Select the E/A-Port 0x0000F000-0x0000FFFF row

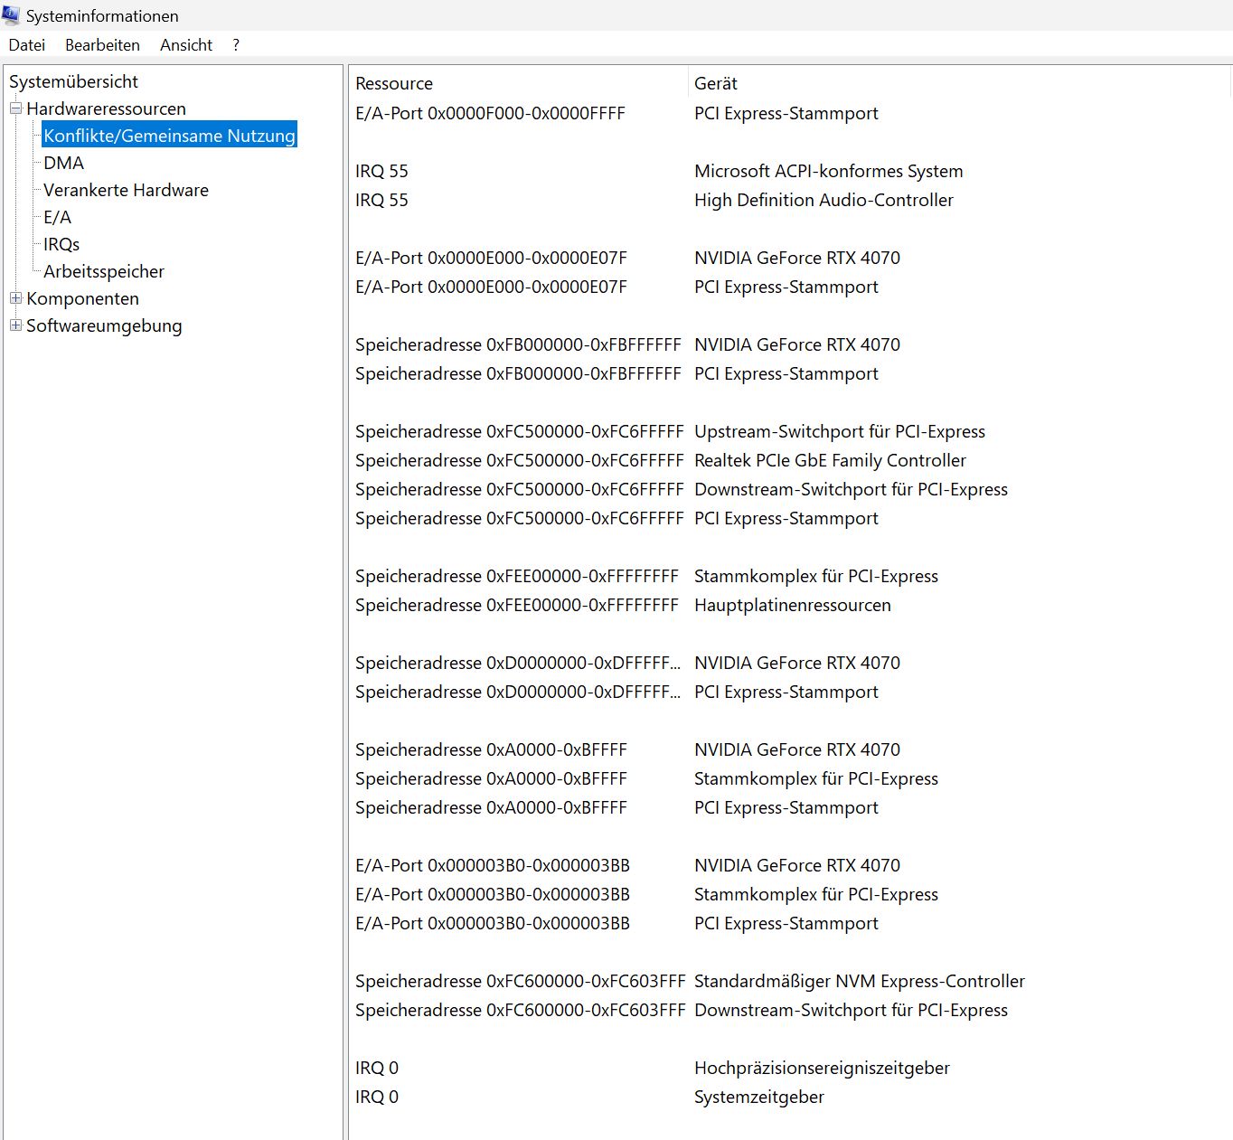coord(791,113)
